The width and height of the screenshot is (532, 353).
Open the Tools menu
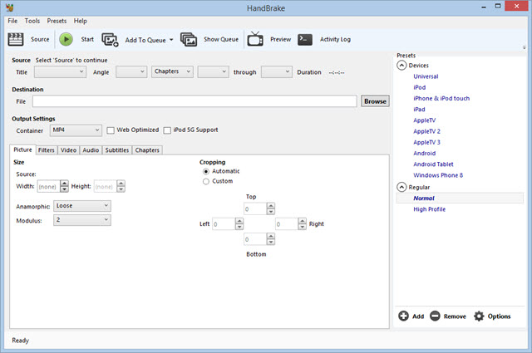pos(32,21)
